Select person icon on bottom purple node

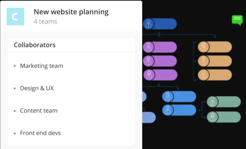149,75
